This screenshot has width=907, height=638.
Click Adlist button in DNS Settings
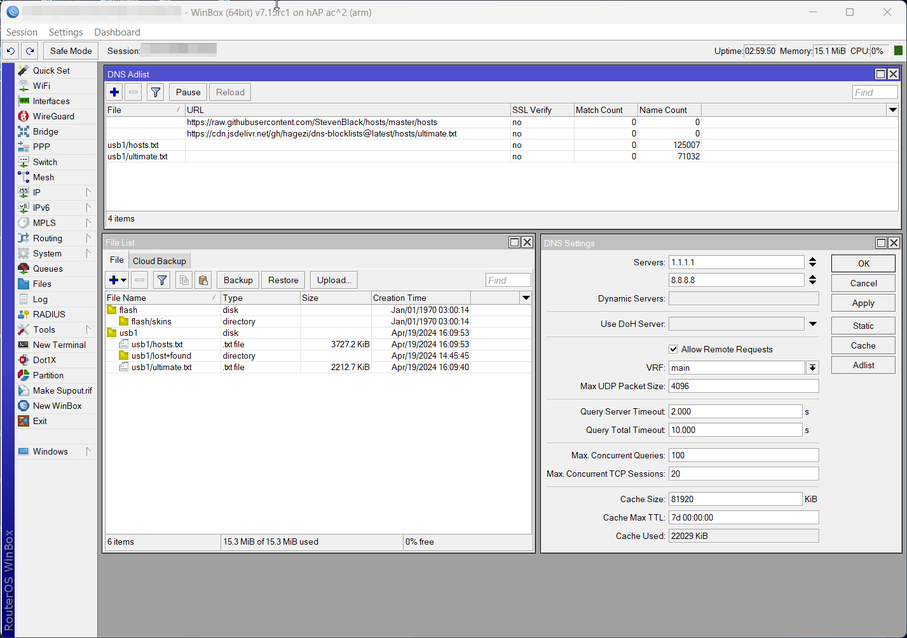click(863, 365)
